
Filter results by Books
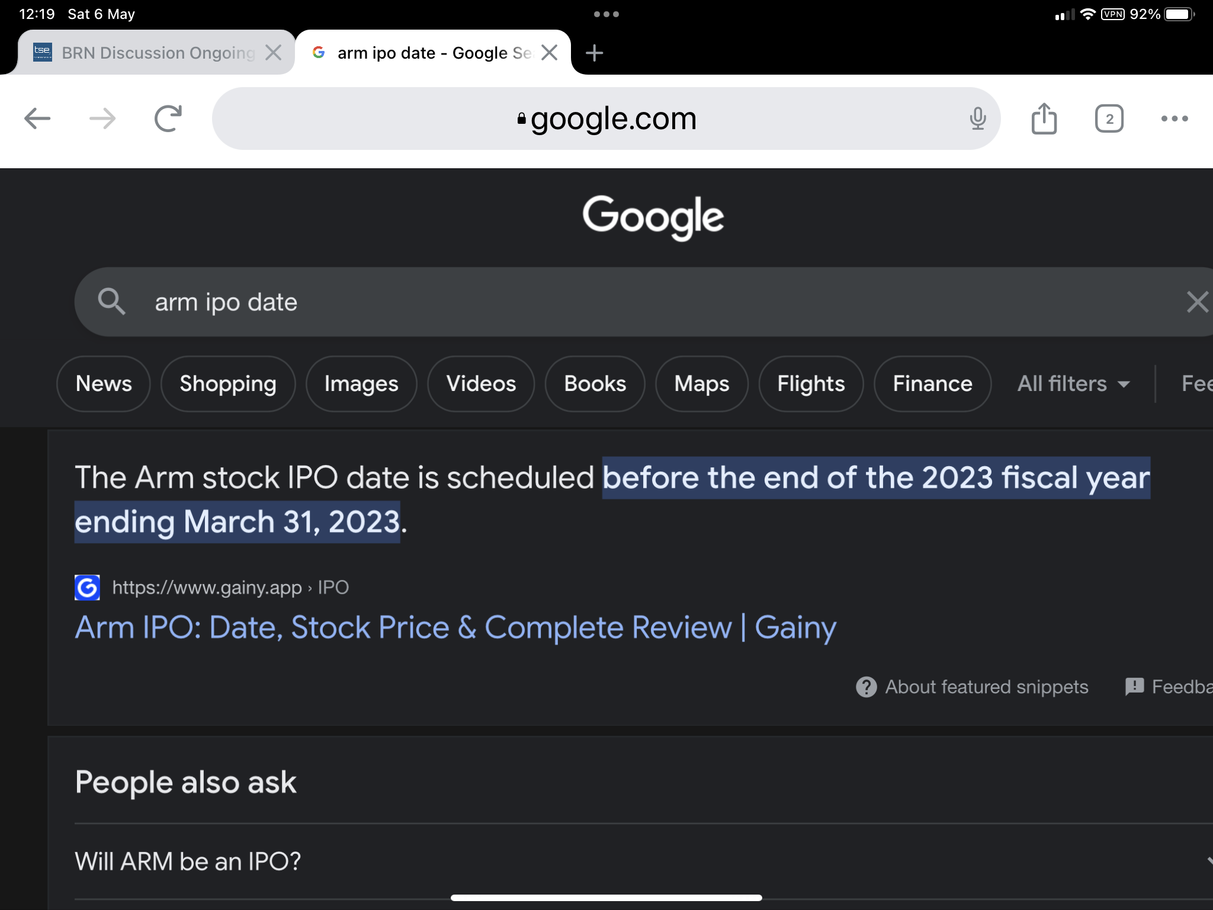point(595,384)
